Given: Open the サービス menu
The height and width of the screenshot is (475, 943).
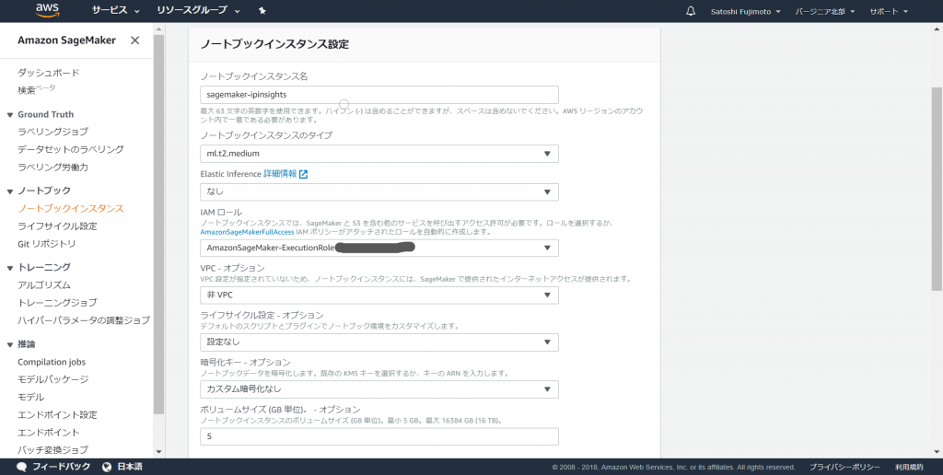Looking at the screenshot, I should (115, 11).
